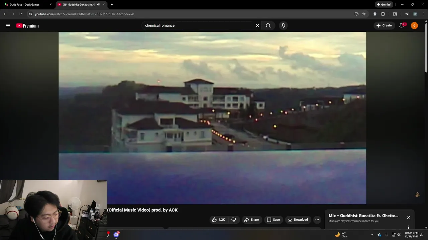The image size is (428, 240).
Task: Close the Duck Race tab
Action: coord(51,5)
